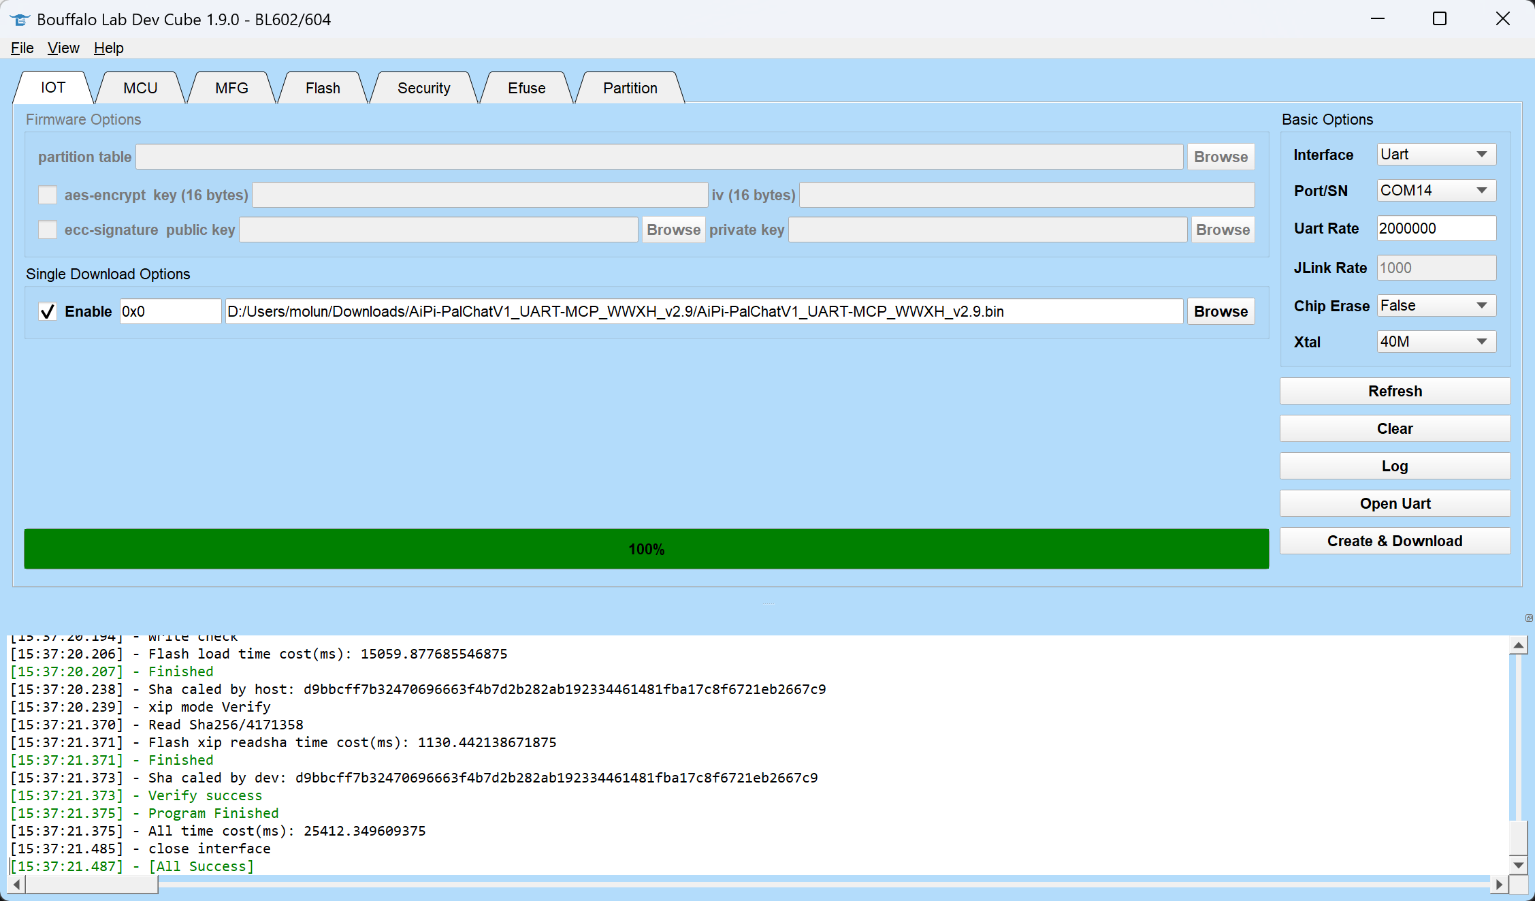Toggle the Single Download Enable checkbox
Viewport: 1535px width, 901px height.
tap(48, 312)
